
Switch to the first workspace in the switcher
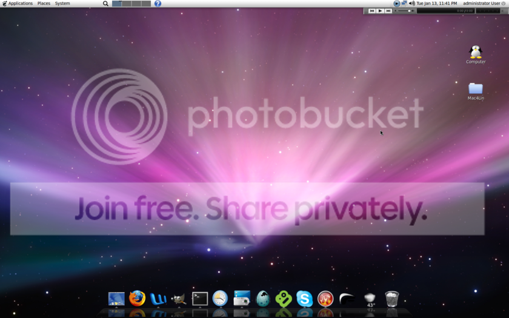coord(117,4)
